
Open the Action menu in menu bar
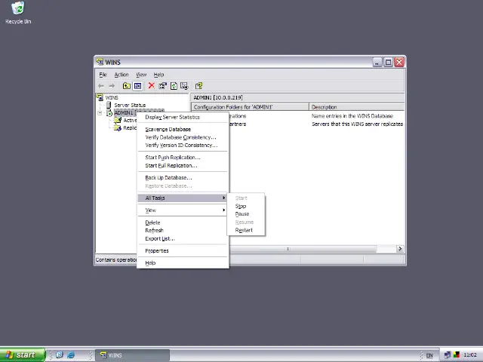[x=122, y=75]
